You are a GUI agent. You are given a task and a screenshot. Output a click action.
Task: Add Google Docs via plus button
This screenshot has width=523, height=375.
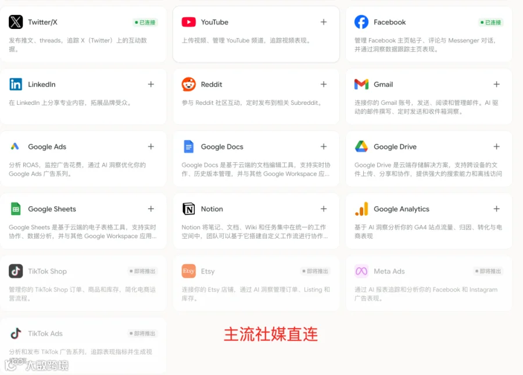[324, 147]
